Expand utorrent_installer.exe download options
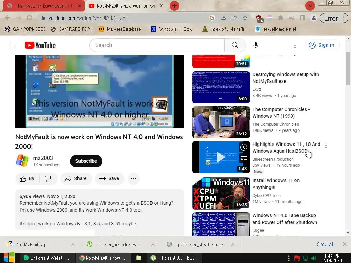 153,245
